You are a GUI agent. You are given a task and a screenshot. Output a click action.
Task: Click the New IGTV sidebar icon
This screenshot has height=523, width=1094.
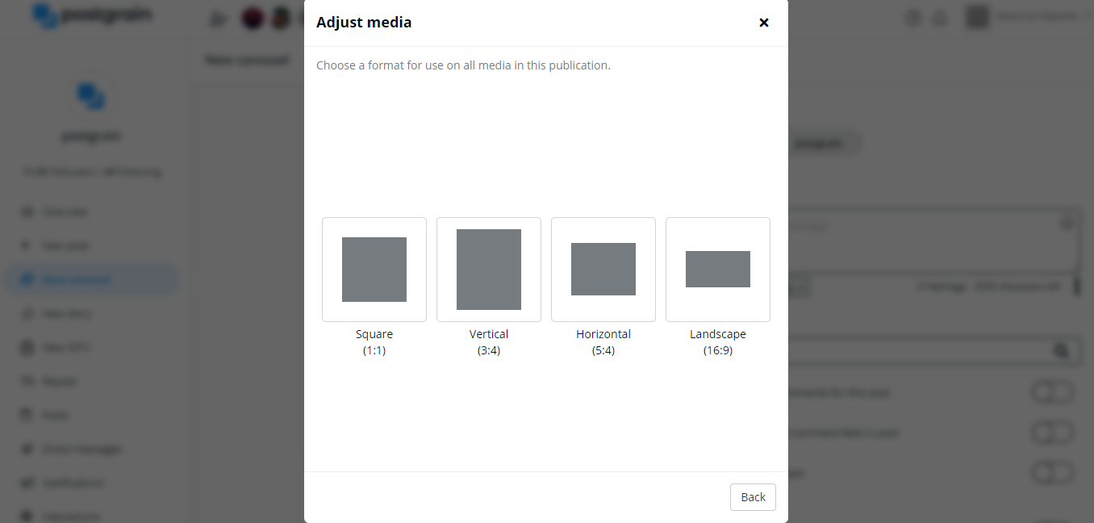coord(28,348)
